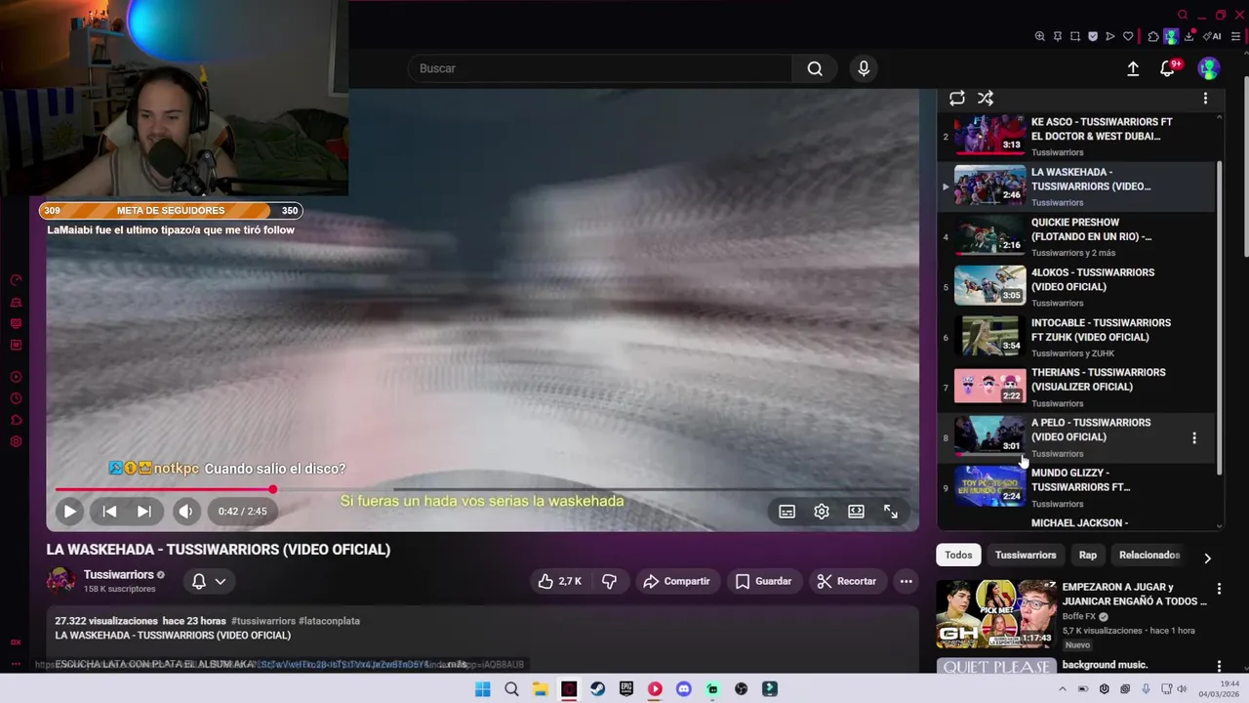This screenshot has height=703, width=1249.
Task: Open playlist three-dot options menu
Action: pos(1205,98)
